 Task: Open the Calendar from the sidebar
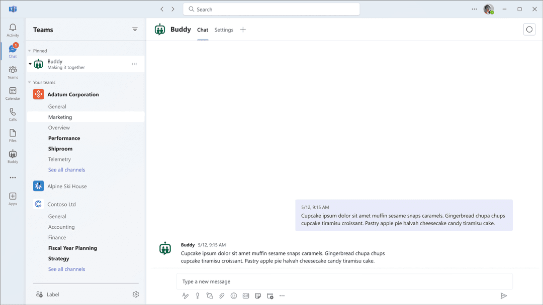(x=13, y=93)
